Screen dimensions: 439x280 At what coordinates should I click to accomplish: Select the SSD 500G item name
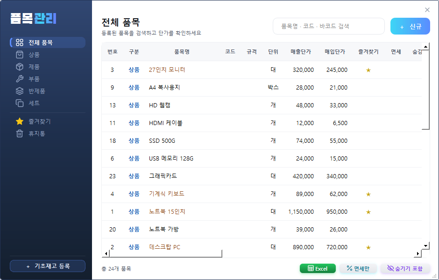pos(162,140)
